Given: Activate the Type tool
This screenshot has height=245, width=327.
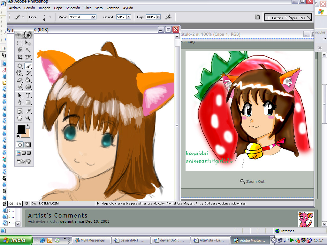Looking at the screenshot, I should click(x=28, y=95).
